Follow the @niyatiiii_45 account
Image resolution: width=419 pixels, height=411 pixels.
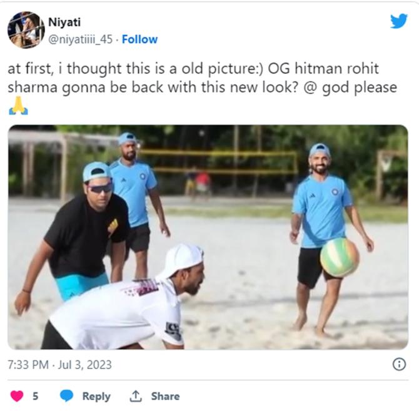(x=139, y=39)
